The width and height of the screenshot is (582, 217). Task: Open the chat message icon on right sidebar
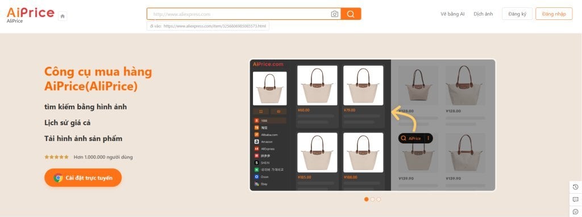[x=575, y=199]
